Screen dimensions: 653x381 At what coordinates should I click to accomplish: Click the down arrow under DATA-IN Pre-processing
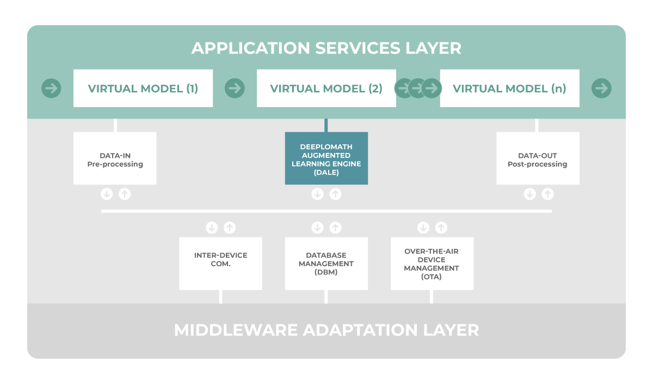[107, 194]
